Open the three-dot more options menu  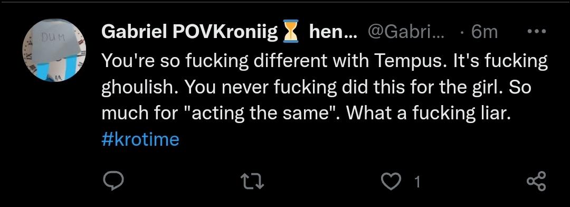pos(537,32)
